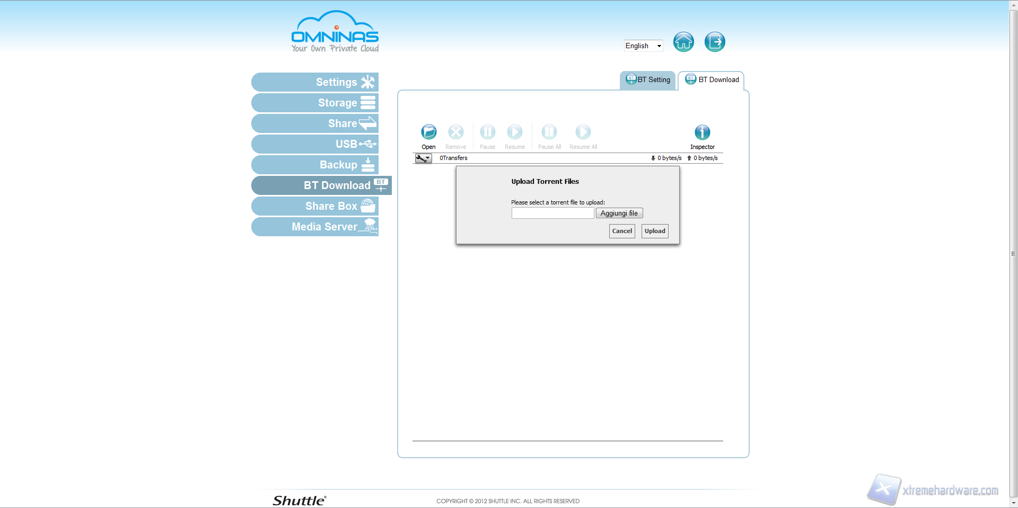Open the Inspector info icon
Screen dimensions: 1018x508
tap(702, 132)
